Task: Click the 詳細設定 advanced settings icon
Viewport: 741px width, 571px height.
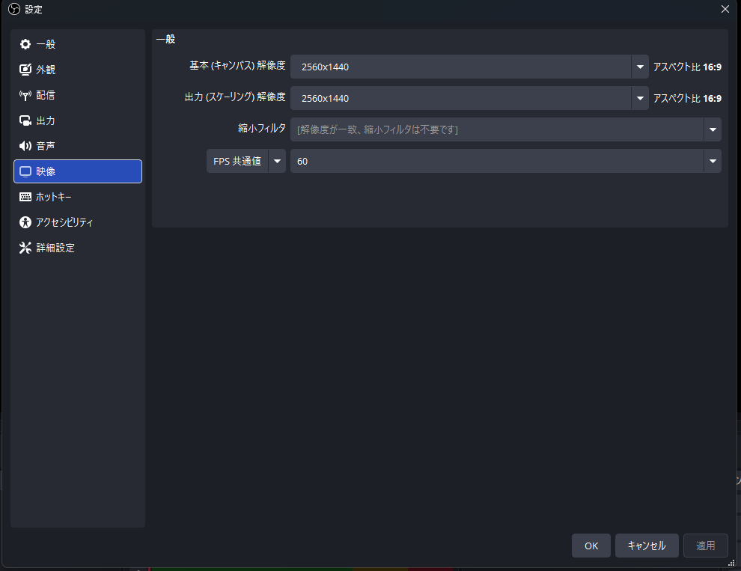Action: (x=27, y=248)
